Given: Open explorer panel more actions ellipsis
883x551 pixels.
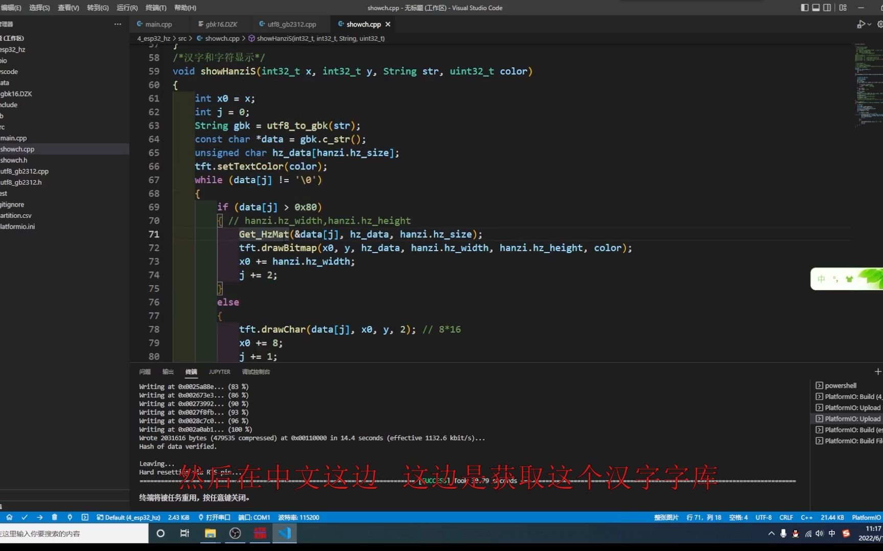Looking at the screenshot, I should click(x=118, y=24).
